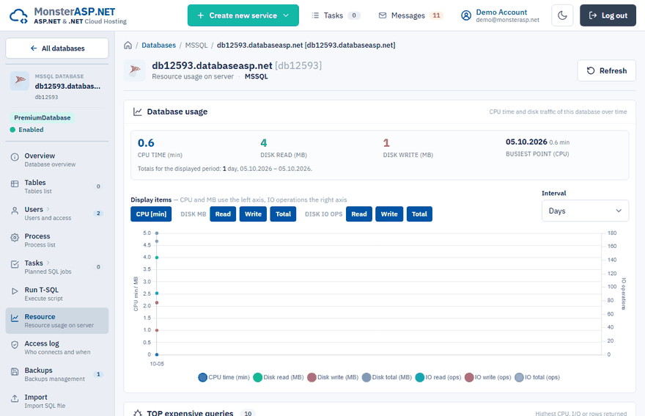645x416 pixels.
Task: Click the database logo beside page title
Action: click(135, 70)
